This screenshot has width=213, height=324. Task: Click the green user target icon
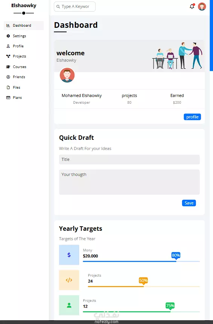click(x=69, y=305)
